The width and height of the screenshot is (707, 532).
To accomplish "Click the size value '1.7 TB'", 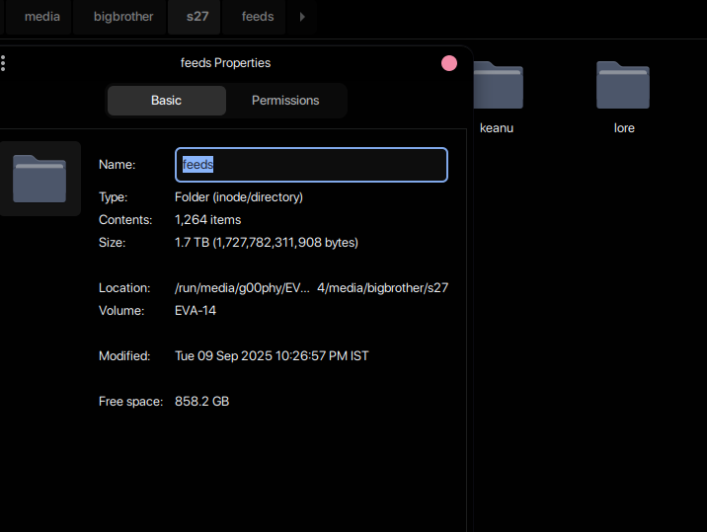I will click(x=266, y=243).
